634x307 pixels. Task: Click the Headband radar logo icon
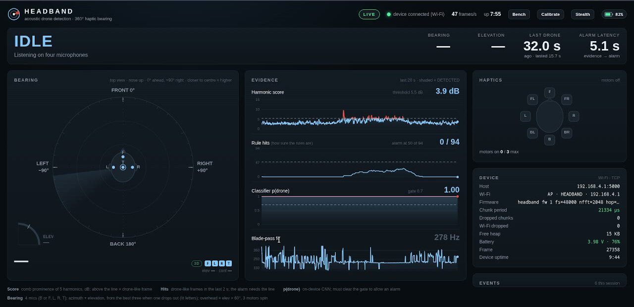[x=14, y=14]
